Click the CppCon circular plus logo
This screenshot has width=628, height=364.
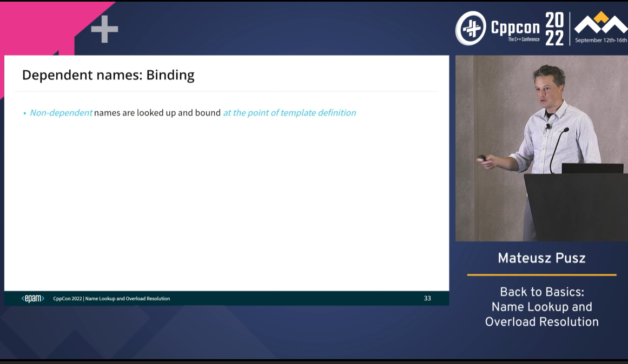tap(471, 28)
